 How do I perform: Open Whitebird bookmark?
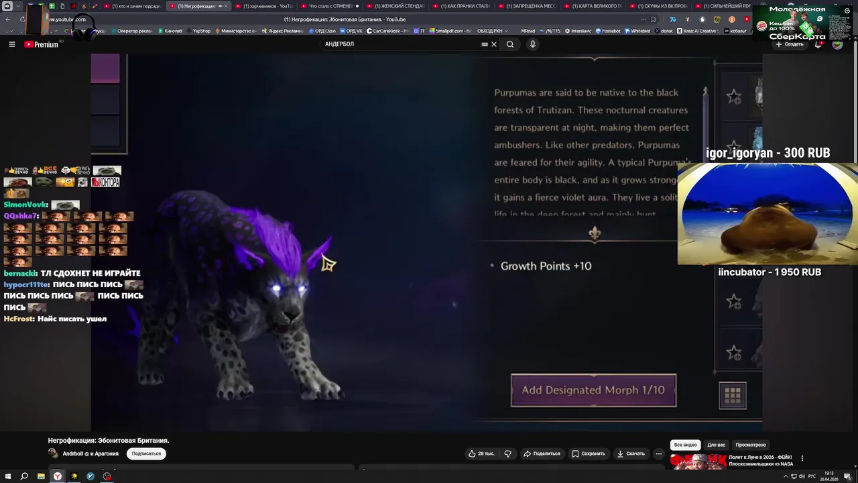[637, 31]
